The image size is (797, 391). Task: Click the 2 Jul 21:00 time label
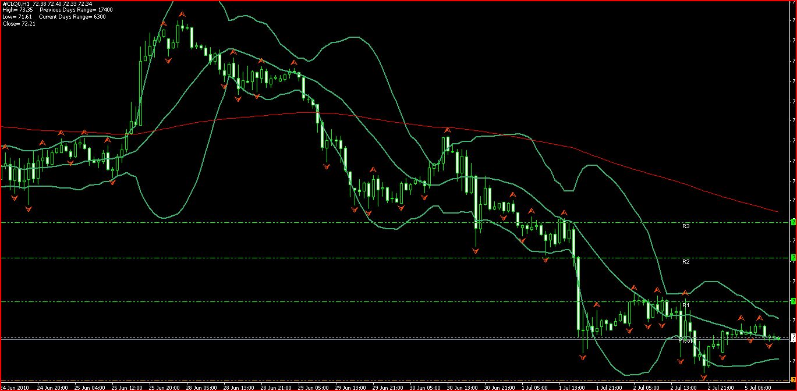(x=722, y=387)
